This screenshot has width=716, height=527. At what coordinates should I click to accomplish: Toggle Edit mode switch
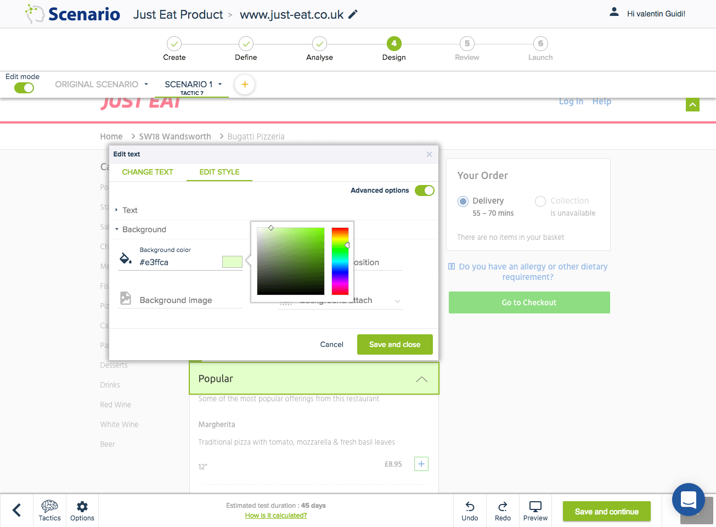coord(24,88)
